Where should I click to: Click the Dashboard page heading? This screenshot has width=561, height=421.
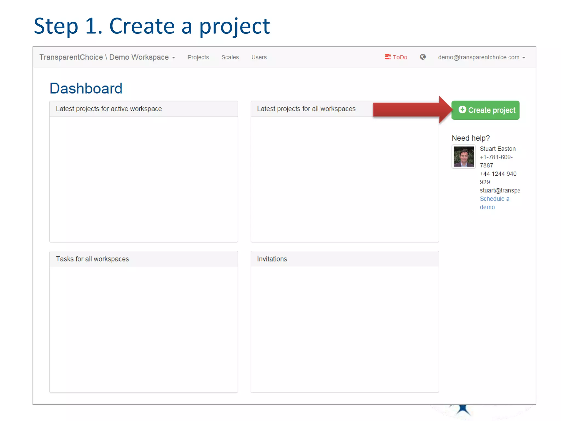coord(86,89)
